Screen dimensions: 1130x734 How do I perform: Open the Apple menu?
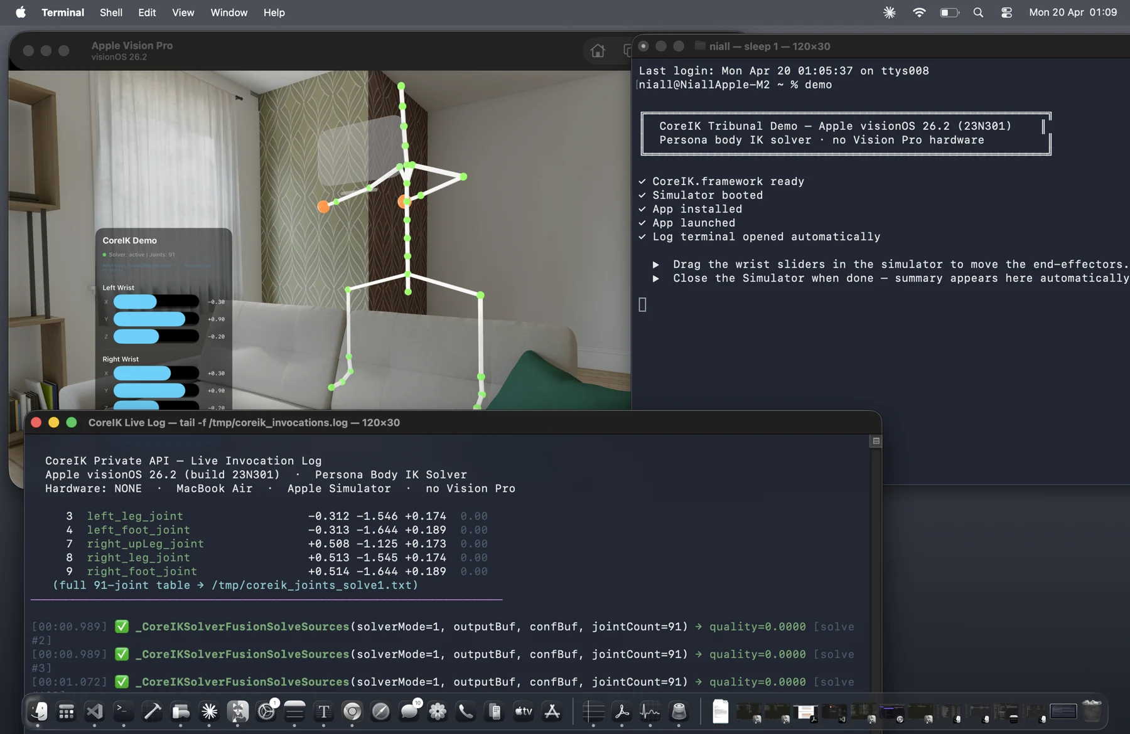[x=21, y=13]
